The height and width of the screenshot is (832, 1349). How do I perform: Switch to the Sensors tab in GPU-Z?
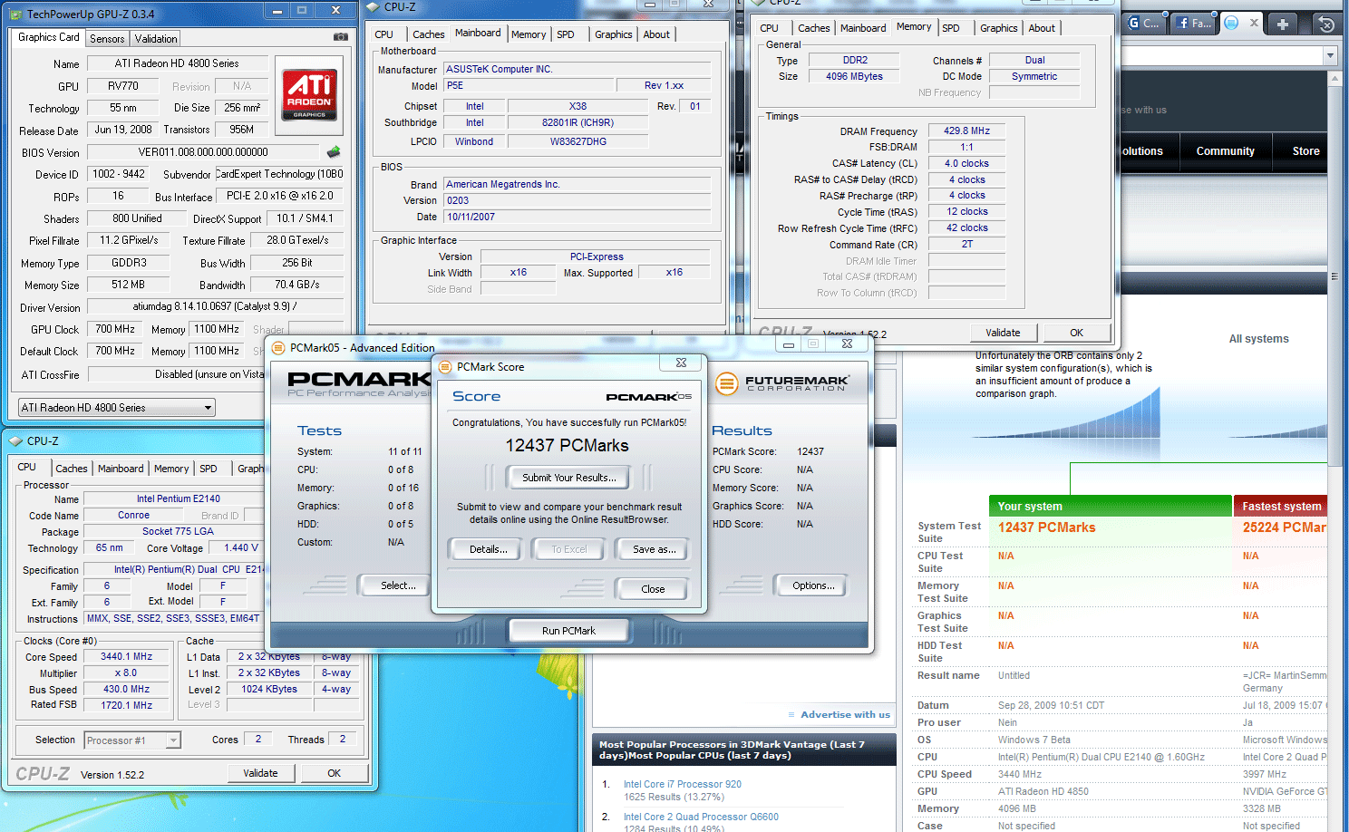107,39
